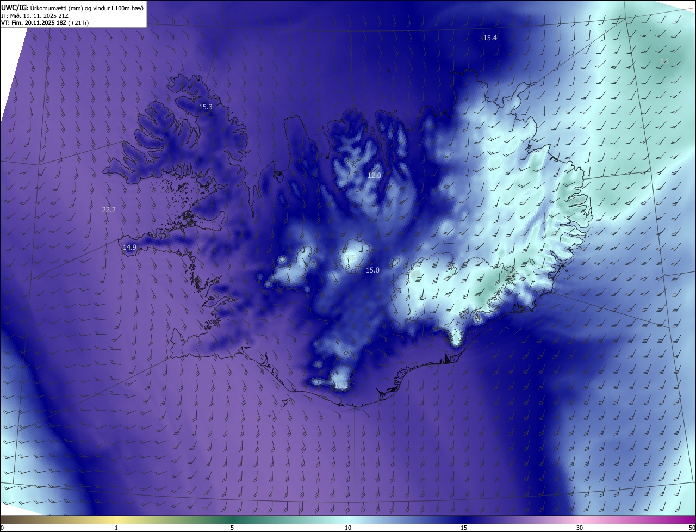Click the 11.2 value near the south coast
Screen dimensions: 696x532
[x=341, y=386]
